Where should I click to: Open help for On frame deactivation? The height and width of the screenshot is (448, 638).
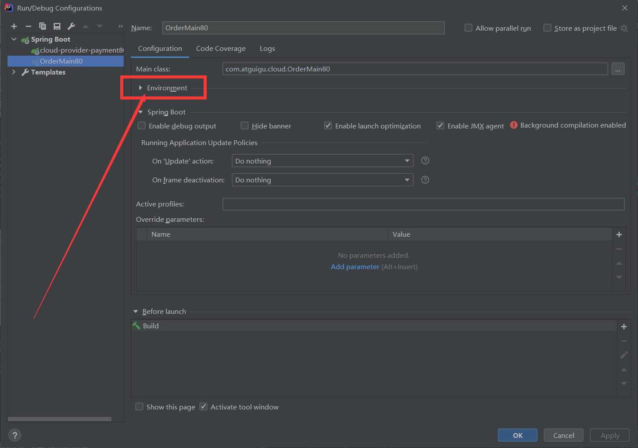click(425, 180)
